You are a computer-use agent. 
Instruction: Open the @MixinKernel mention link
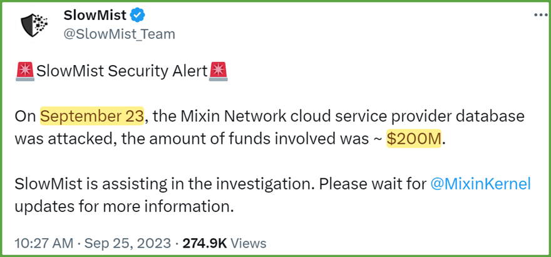point(480,184)
